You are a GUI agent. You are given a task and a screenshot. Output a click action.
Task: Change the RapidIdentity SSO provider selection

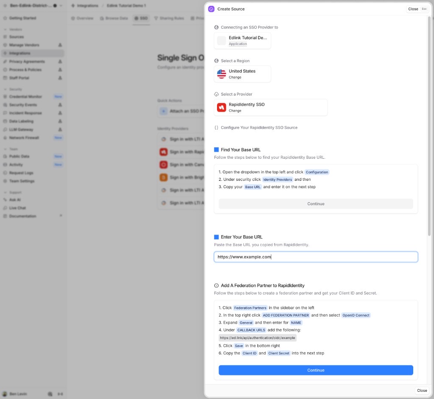tap(235, 111)
